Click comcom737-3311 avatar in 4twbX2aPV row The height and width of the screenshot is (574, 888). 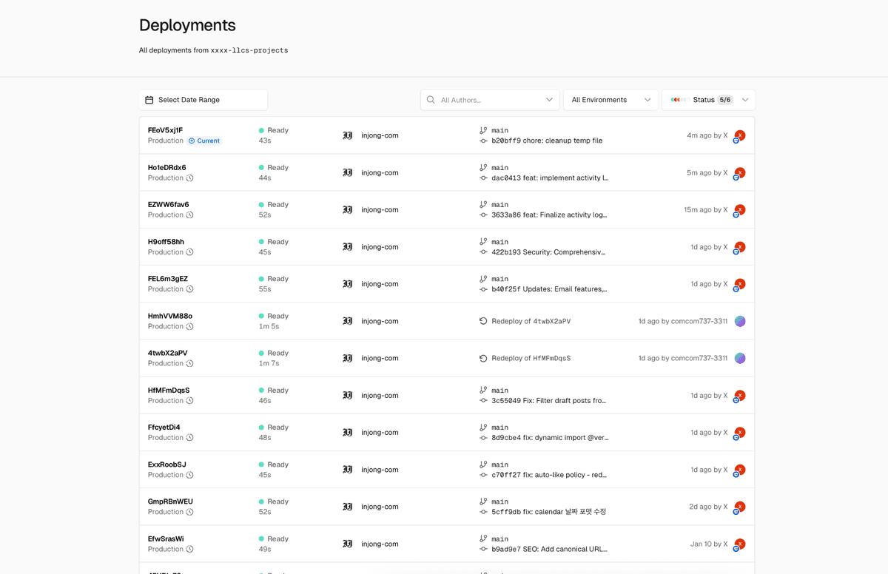pyautogui.click(x=740, y=358)
